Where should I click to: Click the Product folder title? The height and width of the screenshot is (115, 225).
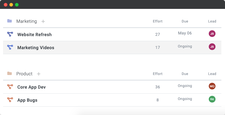tap(24, 74)
